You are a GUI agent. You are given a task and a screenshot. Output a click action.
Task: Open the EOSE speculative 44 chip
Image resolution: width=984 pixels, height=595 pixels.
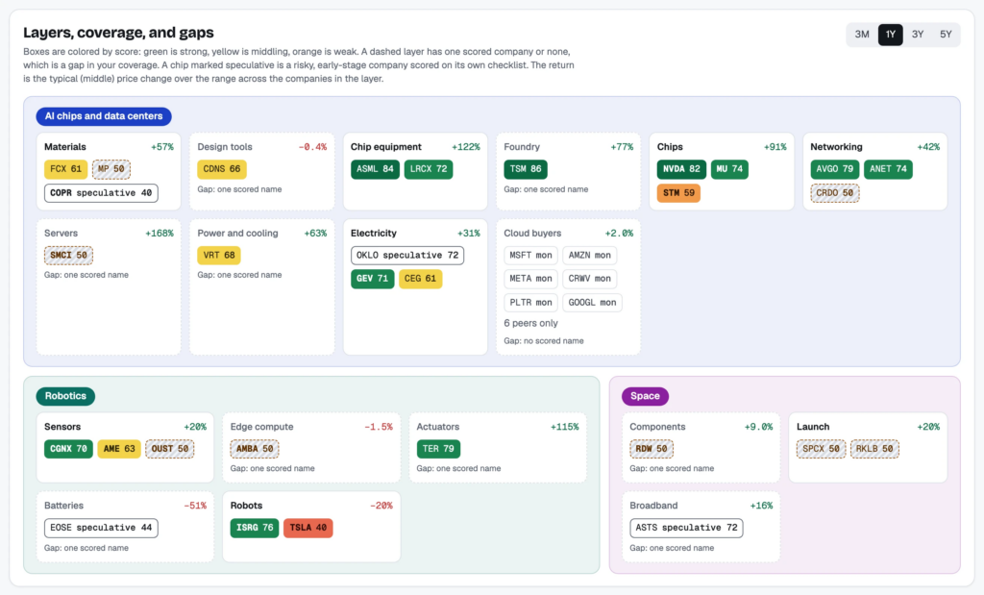(101, 528)
